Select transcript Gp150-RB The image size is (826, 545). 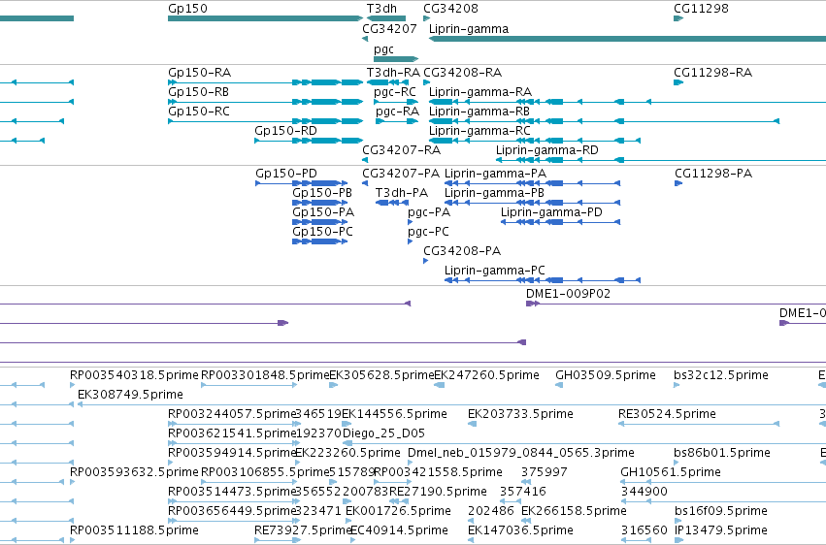[x=266, y=102]
